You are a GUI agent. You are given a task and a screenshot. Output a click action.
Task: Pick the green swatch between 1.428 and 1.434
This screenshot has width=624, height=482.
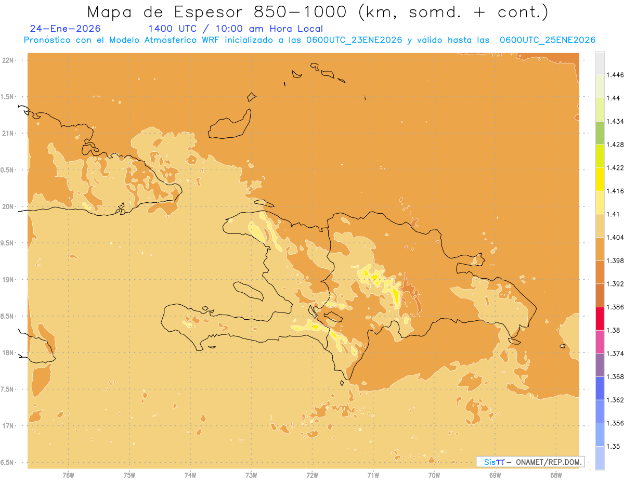[600, 133]
